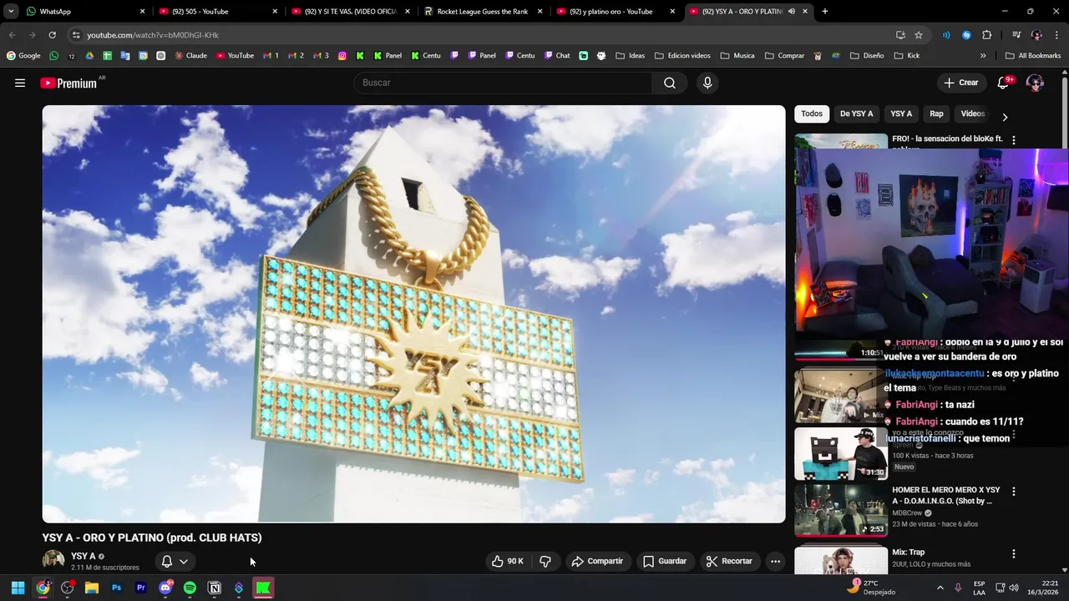
Task: Click the Guardar button
Action: pos(665,561)
